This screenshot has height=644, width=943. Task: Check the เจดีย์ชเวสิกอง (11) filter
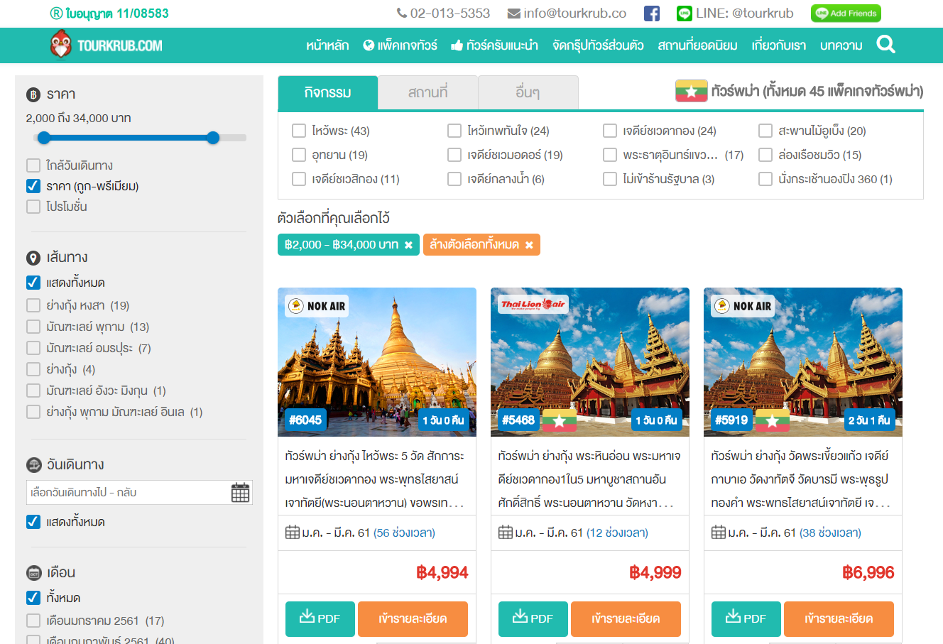pos(299,179)
